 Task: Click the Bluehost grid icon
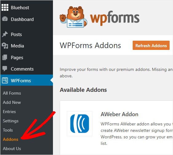5,7
